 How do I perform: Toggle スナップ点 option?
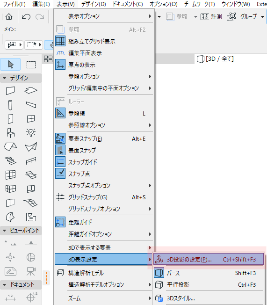coord(104,174)
